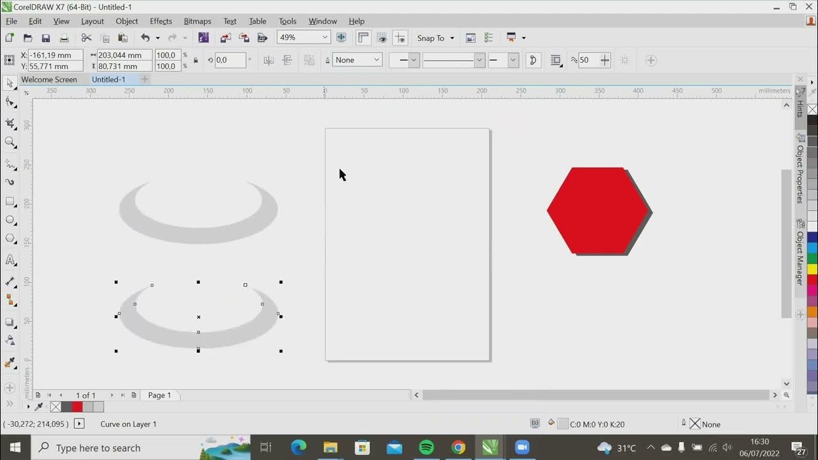Click the rotation angle input field

230,60
